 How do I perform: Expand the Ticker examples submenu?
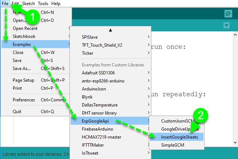coord(111,53)
